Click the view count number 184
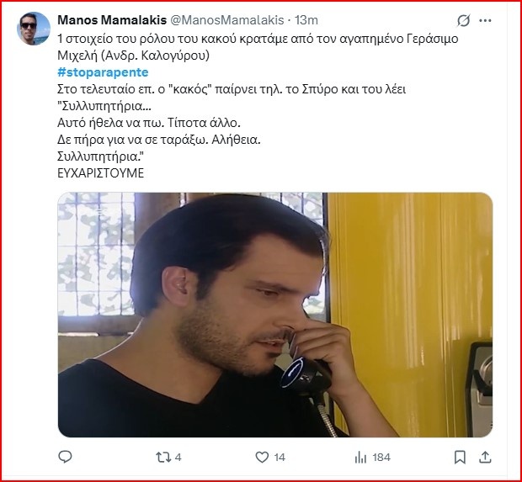This screenshot has width=522, height=482. pyautogui.click(x=381, y=458)
